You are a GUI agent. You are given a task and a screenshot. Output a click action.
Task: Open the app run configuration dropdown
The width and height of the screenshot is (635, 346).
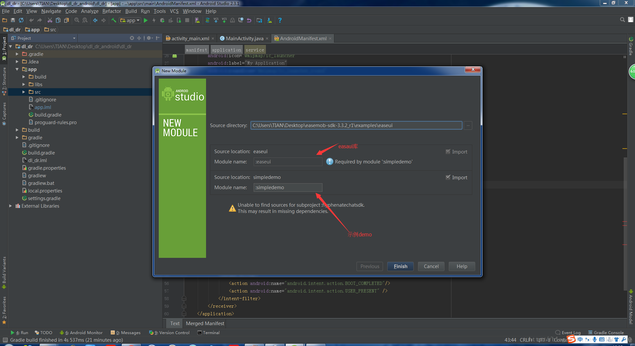click(130, 20)
